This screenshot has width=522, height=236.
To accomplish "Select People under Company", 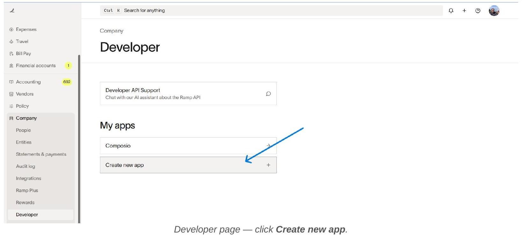I will click(23, 130).
